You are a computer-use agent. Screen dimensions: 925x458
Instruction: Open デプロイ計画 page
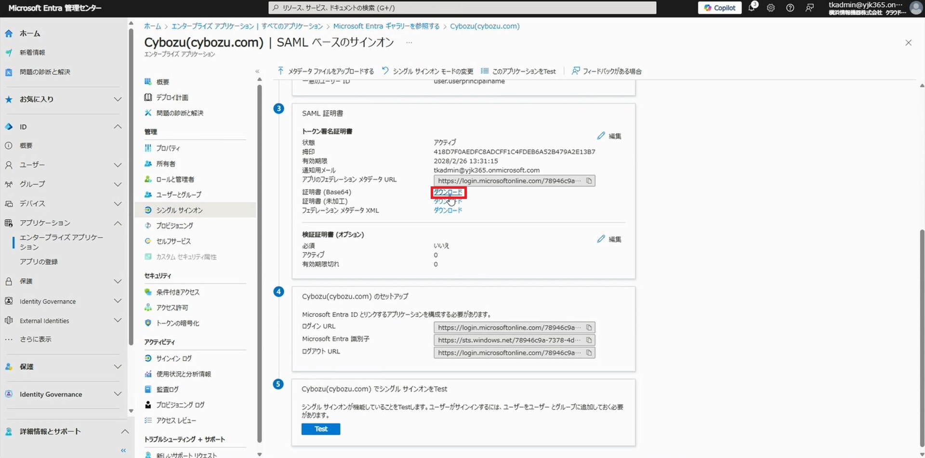(172, 97)
